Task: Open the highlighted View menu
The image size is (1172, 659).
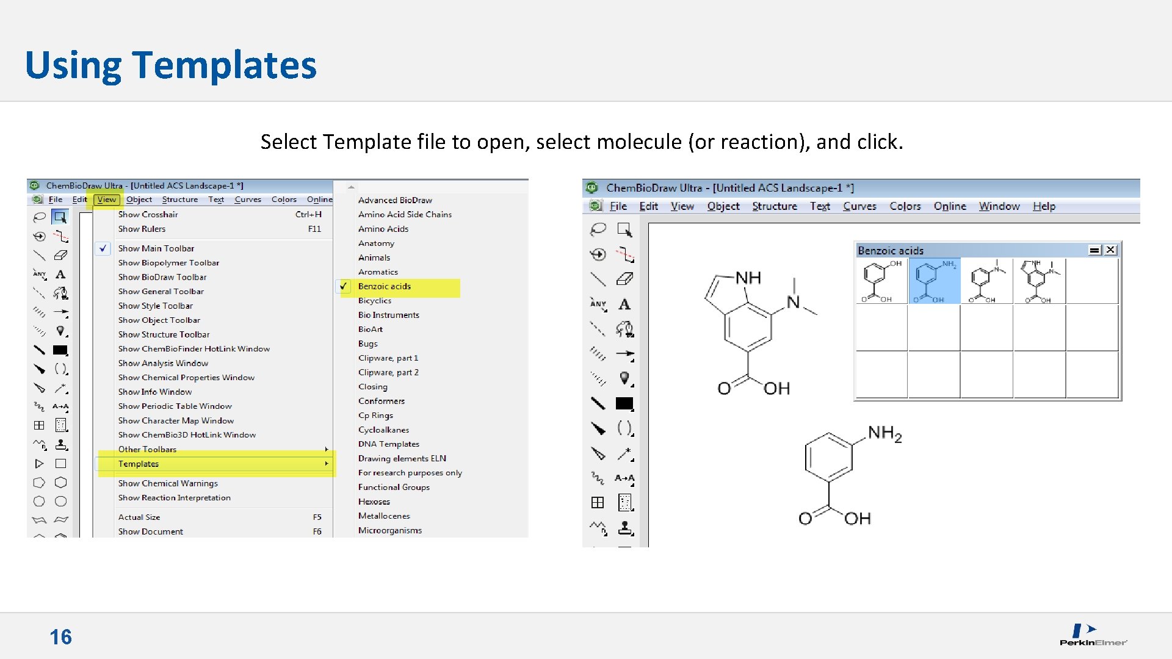Action: coord(106,200)
